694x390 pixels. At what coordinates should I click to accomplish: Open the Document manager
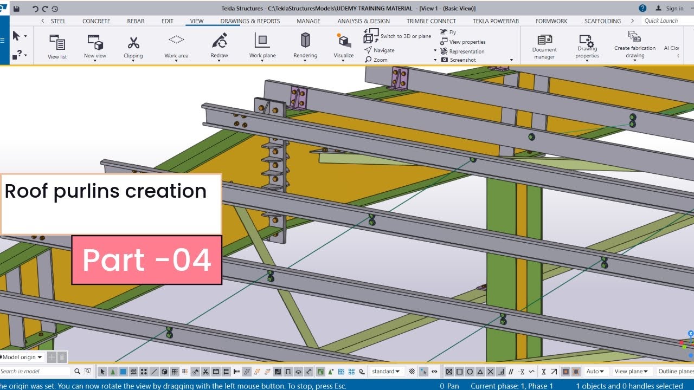click(544, 48)
